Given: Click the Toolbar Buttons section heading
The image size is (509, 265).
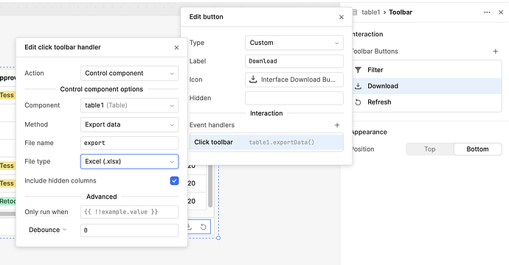Looking at the screenshot, I should [375, 52].
